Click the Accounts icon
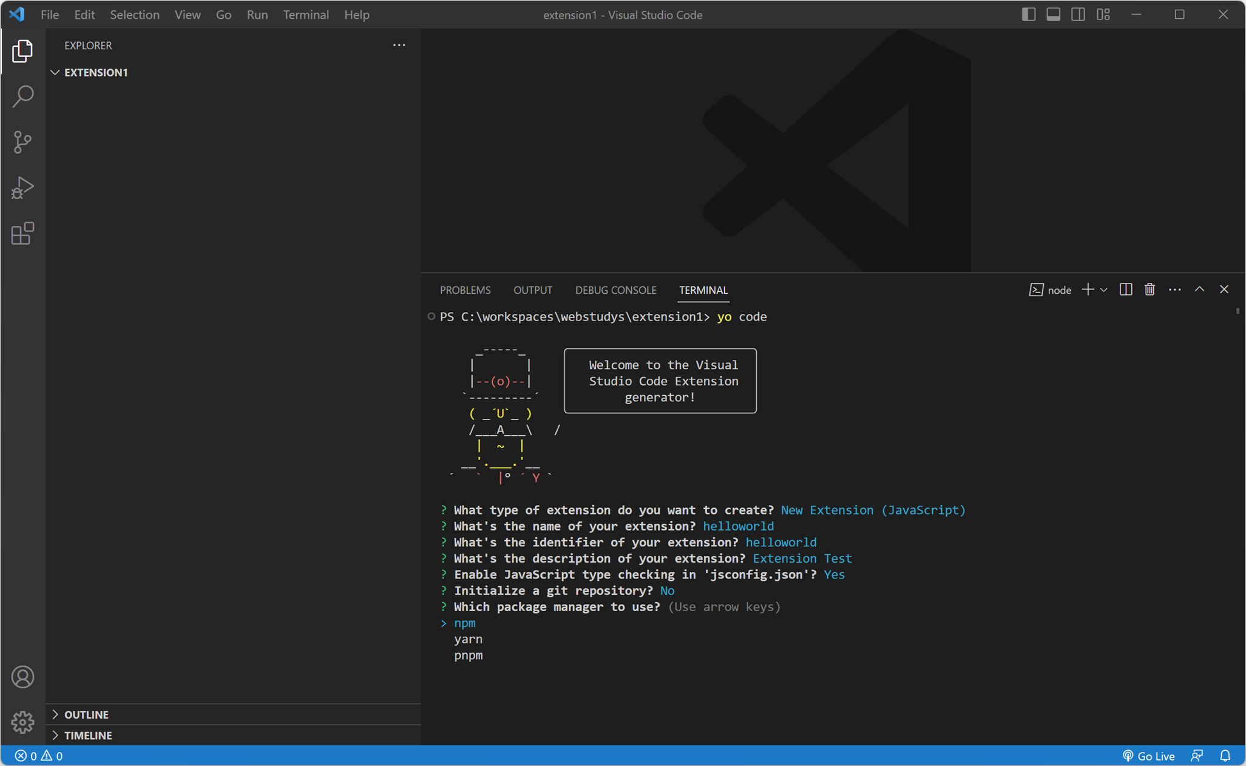Screen dimensions: 1246x766 [22, 677]
